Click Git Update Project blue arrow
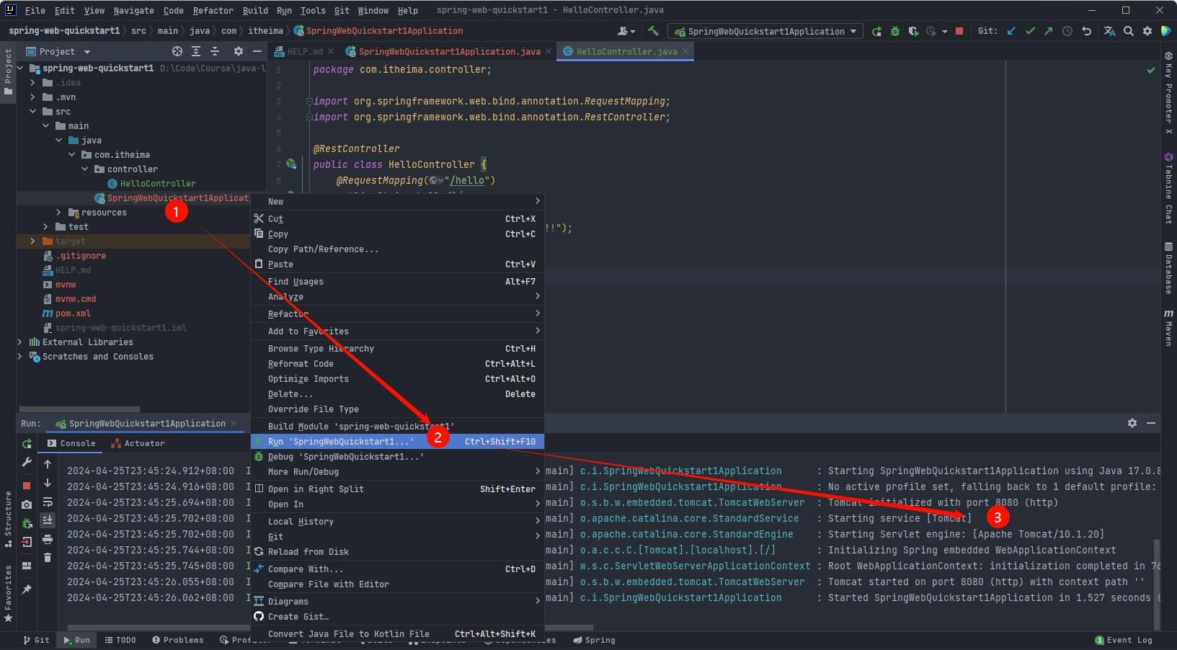 point(1011,31)
